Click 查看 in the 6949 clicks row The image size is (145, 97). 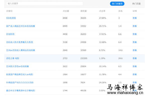134,26
